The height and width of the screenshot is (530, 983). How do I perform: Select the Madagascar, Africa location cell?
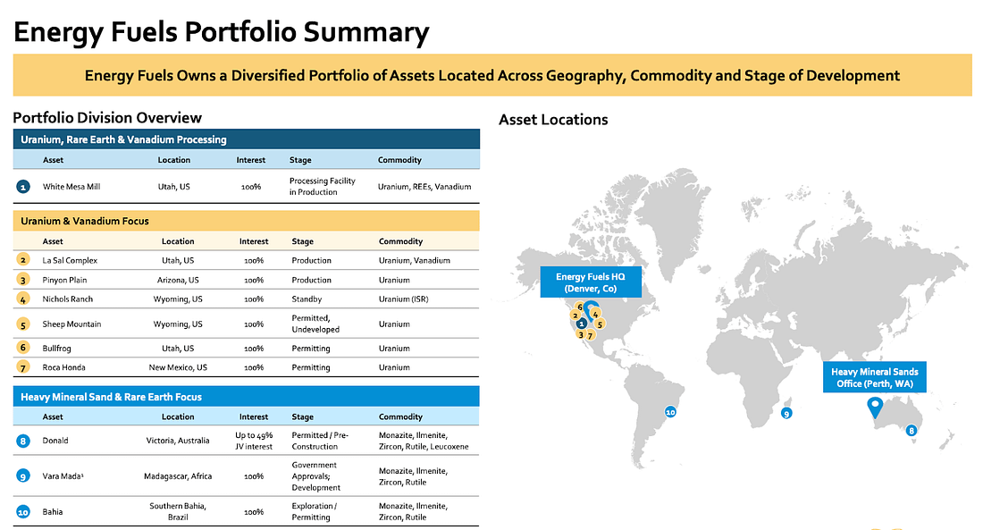click(x=178, y=476)
